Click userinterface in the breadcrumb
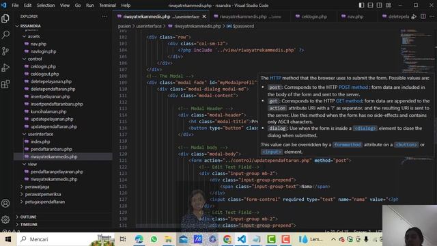The width and height of the screenshot is (437, 246). click(149, 26)
